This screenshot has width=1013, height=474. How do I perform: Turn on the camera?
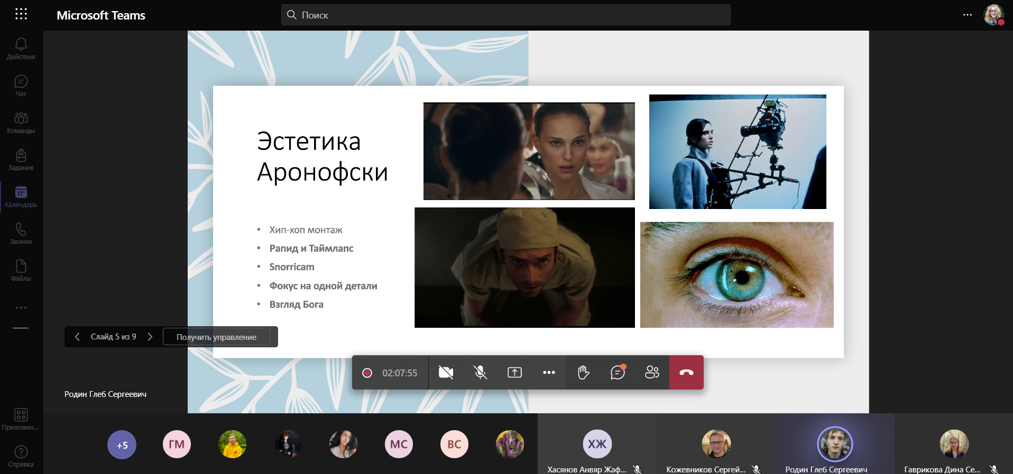pyautogui.click(x=446, y=373)
